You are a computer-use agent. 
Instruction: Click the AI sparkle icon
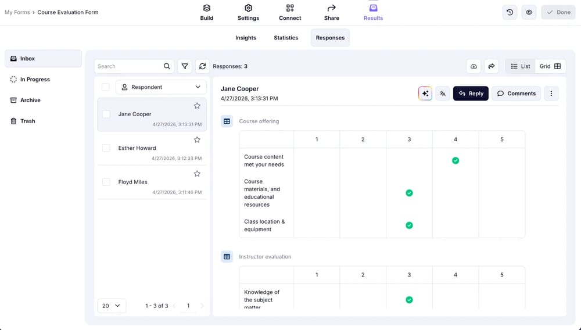(425, 94)
